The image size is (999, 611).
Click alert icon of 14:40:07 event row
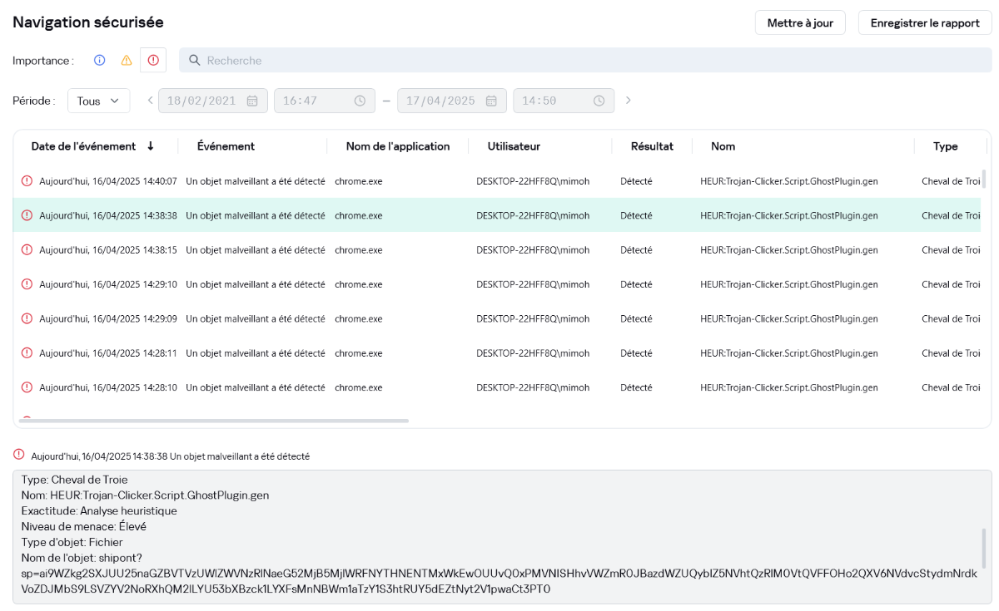click(27, 180)
